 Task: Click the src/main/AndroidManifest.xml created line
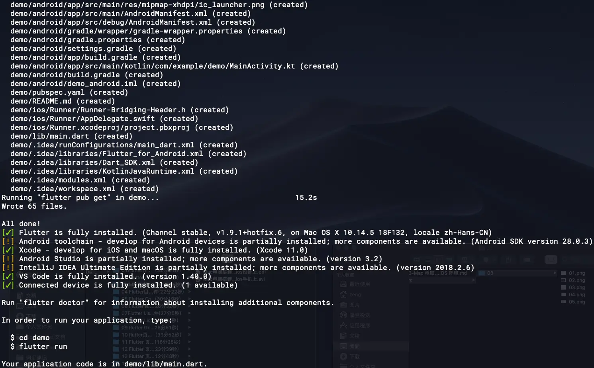pos(131,14)
